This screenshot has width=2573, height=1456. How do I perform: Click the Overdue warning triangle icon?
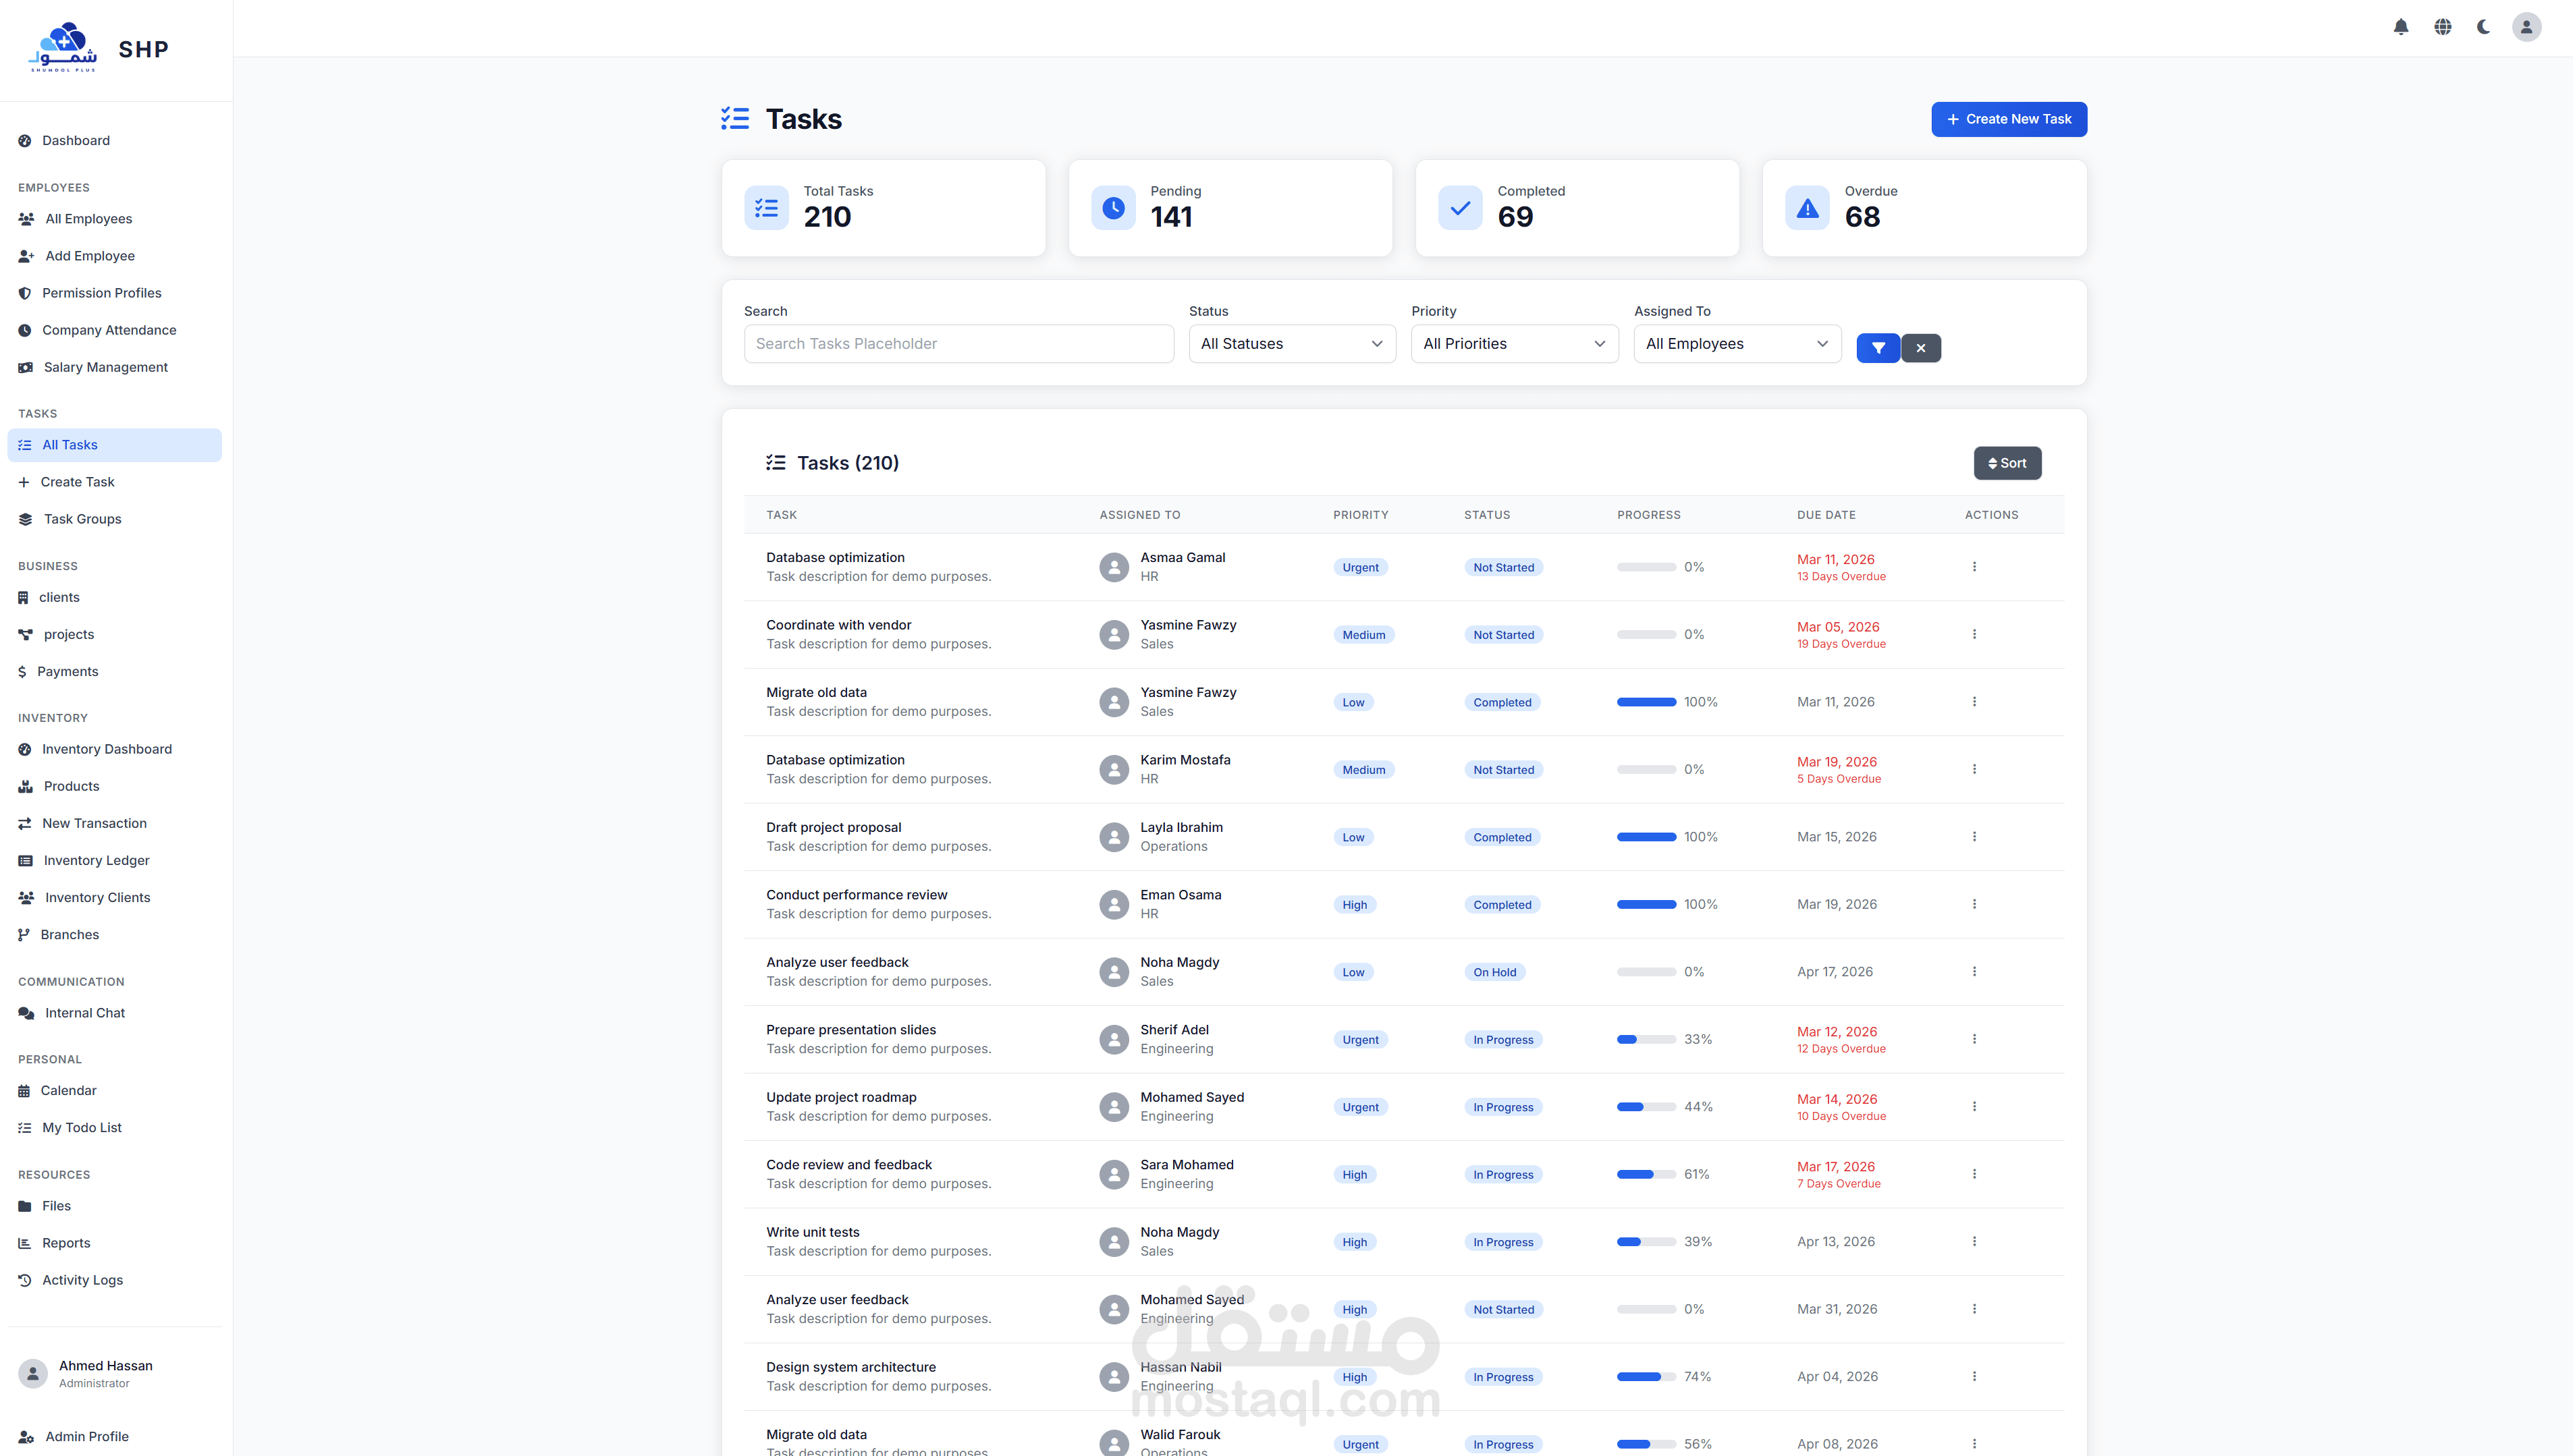(x=1807, y=208)
